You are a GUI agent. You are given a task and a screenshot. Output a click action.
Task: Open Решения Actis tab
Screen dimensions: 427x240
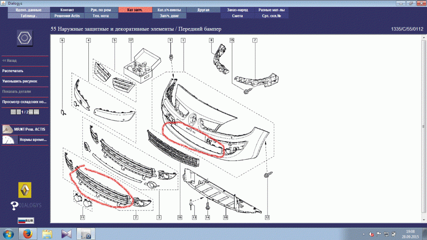click(x=67, y=16)
